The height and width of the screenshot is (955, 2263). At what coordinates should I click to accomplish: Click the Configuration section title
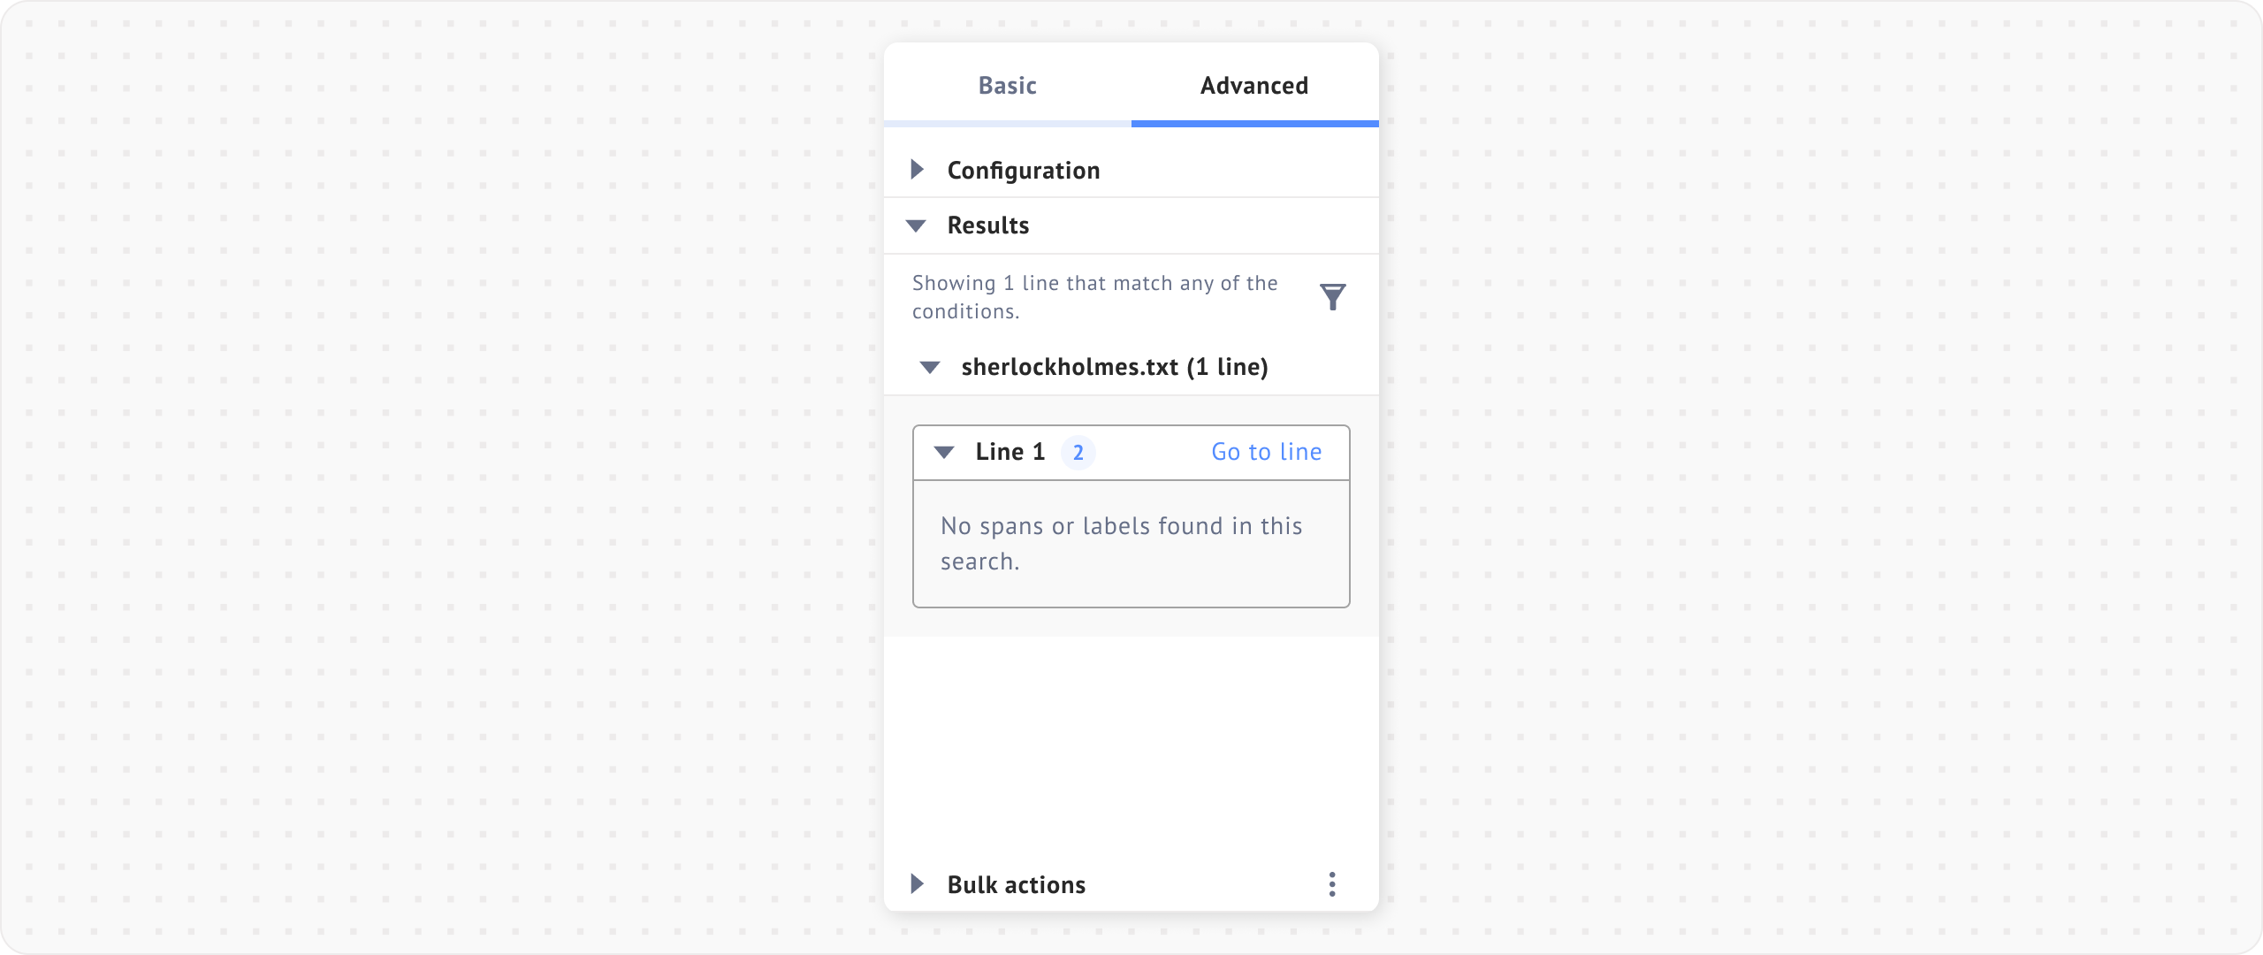1023,171
